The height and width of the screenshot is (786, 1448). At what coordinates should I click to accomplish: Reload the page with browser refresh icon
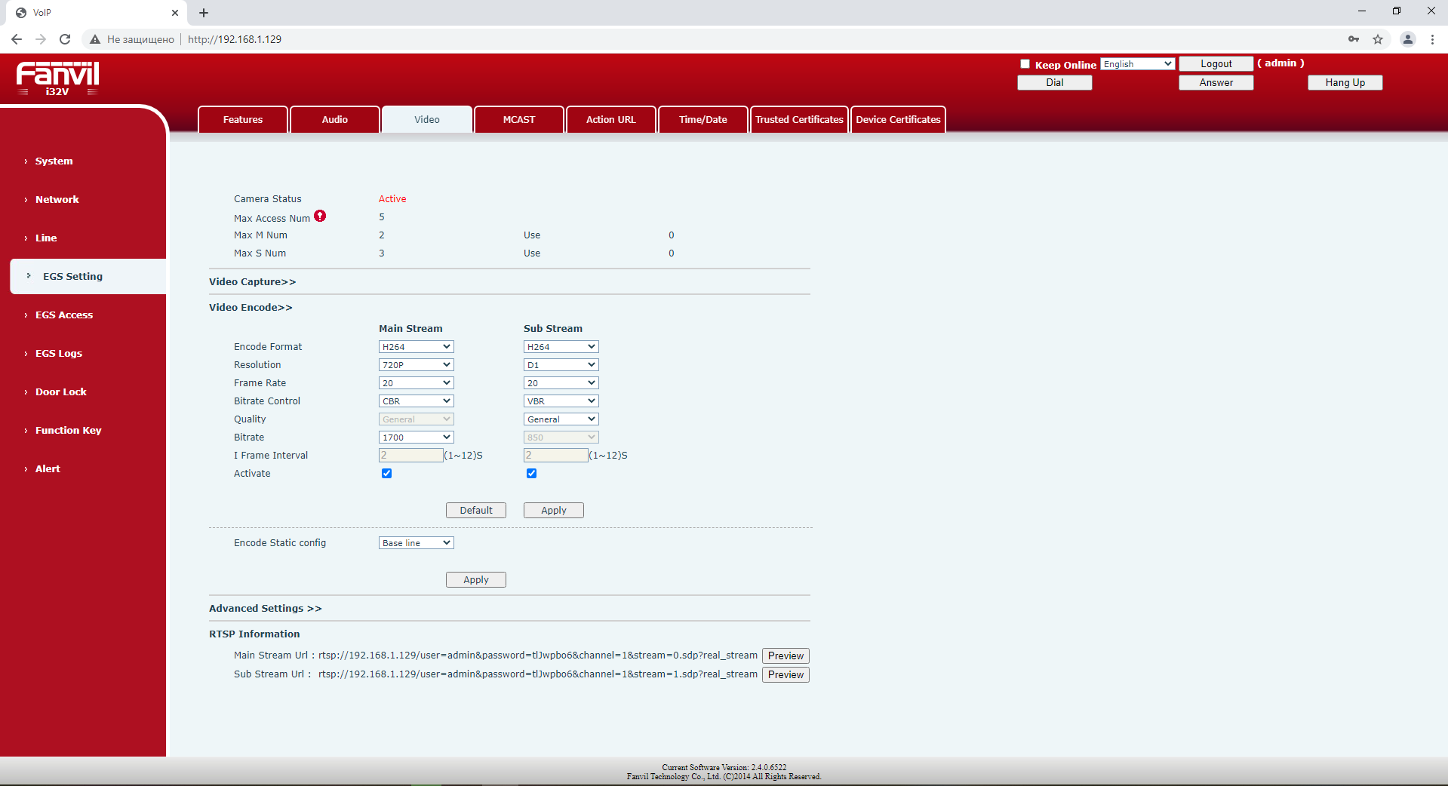point(65,39)
